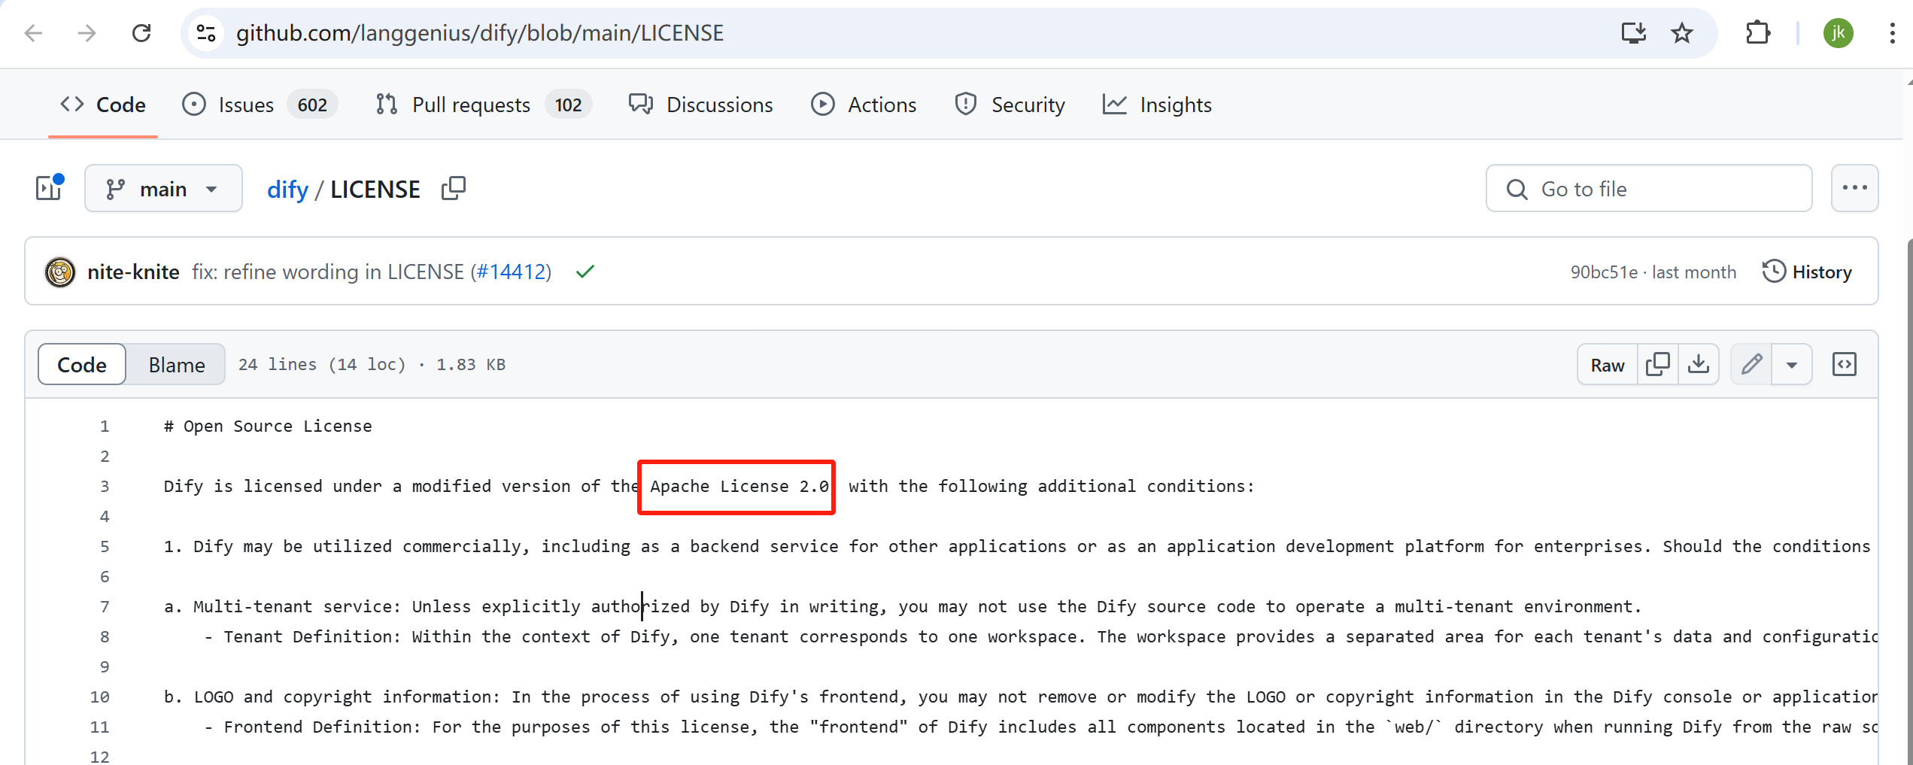
Task: Open commit 90bc51e
Action: click(1604, 272)
